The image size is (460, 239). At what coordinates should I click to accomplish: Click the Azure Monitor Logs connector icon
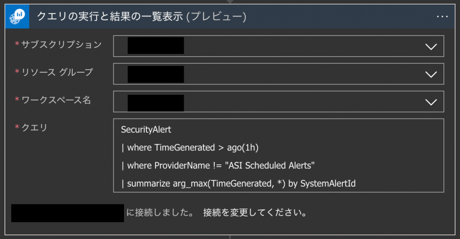tap(17, 17)
